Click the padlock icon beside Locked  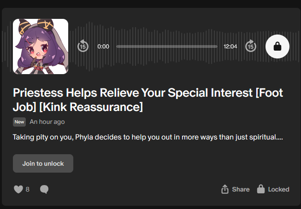tap(261, 189)
